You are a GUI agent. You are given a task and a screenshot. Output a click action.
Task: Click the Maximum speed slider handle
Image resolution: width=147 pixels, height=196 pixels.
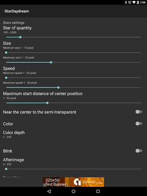click(58, 88)
